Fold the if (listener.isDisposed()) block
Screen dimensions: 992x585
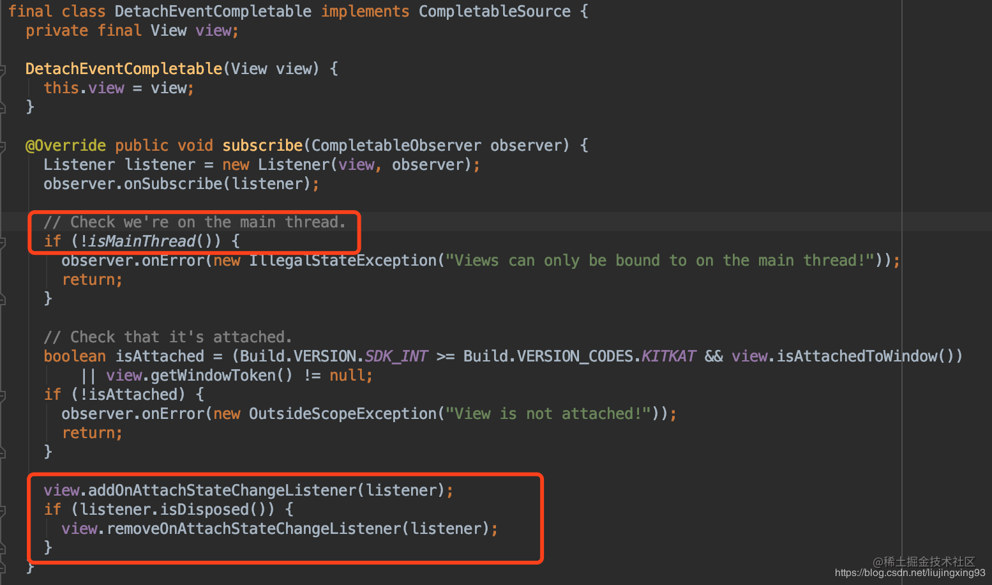tap(3, 510)
